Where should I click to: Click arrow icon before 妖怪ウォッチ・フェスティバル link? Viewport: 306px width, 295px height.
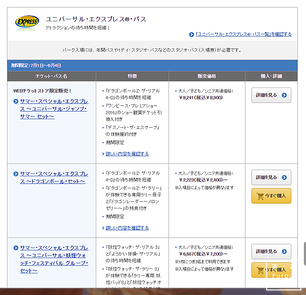click(x=16, y=248)
